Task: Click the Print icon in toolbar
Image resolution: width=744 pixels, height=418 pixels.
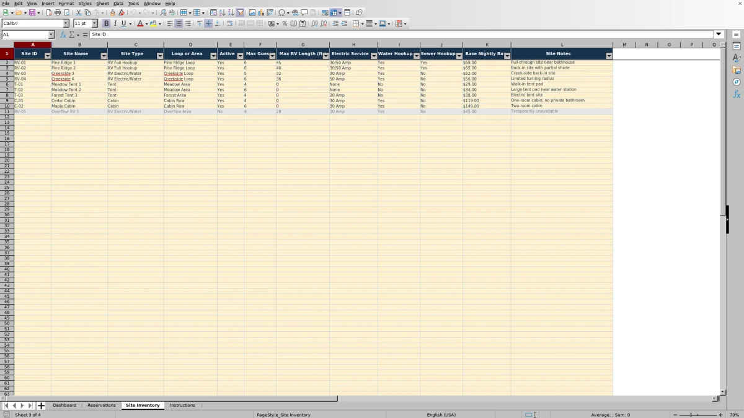Action: pyautogui.click(x=58, y=12)
